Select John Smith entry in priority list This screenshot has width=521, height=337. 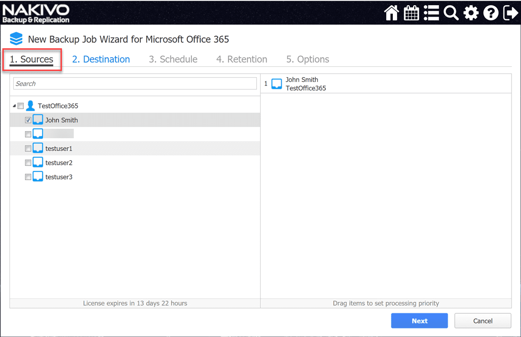tap(302, 84)
